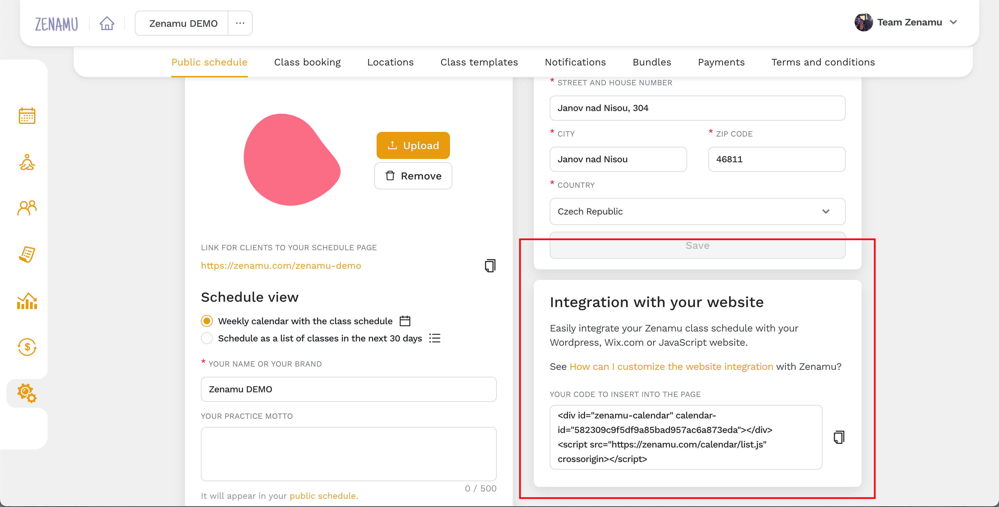This screenshot has width=999, height=507.
Task: Click the Remove logo button
Action: pos(413,176)
